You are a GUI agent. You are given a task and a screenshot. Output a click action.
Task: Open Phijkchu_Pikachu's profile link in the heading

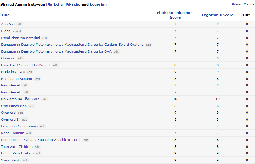63,5
